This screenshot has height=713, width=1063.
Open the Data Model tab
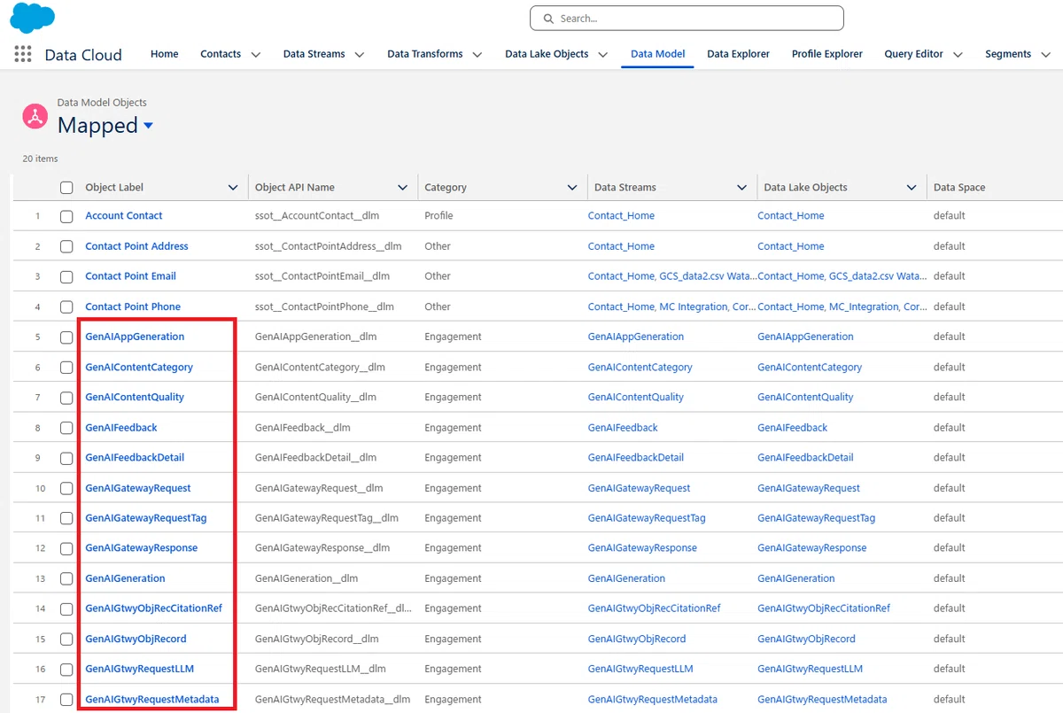[x=657, y=54]
